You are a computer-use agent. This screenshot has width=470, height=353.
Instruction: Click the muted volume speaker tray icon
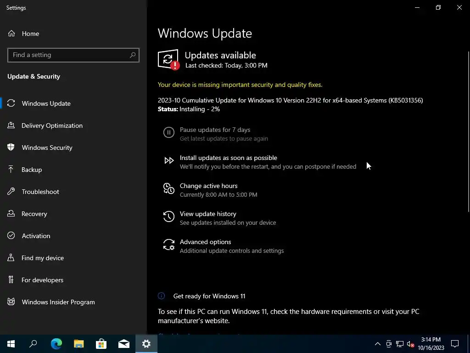tap(411, 344)
